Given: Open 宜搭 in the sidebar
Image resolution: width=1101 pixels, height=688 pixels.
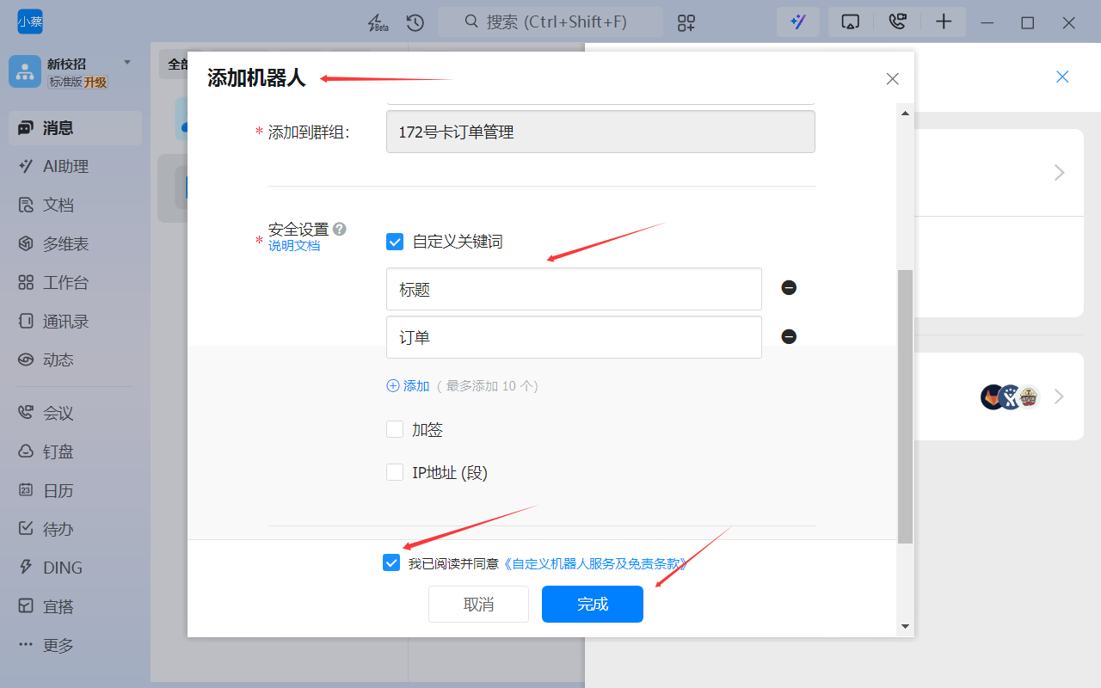Looking at the screenshot, I should (x=75, y=607).
